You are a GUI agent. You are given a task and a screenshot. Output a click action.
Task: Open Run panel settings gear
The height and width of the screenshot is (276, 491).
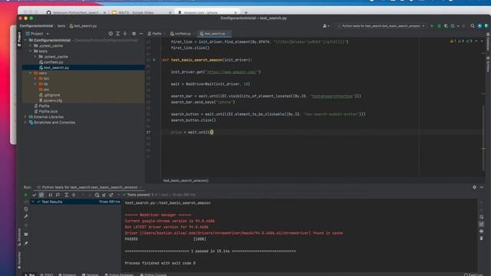[x=474, y=187]
